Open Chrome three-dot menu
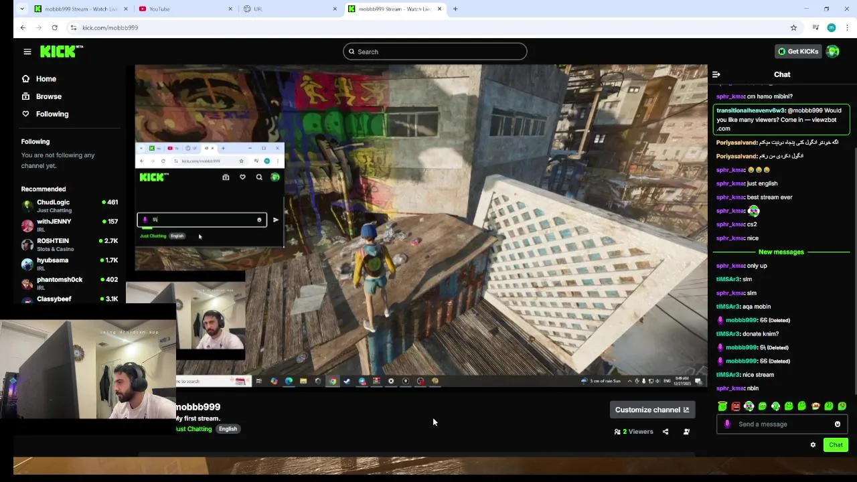This screenshot has height=482, width=857. coord(847,27)
